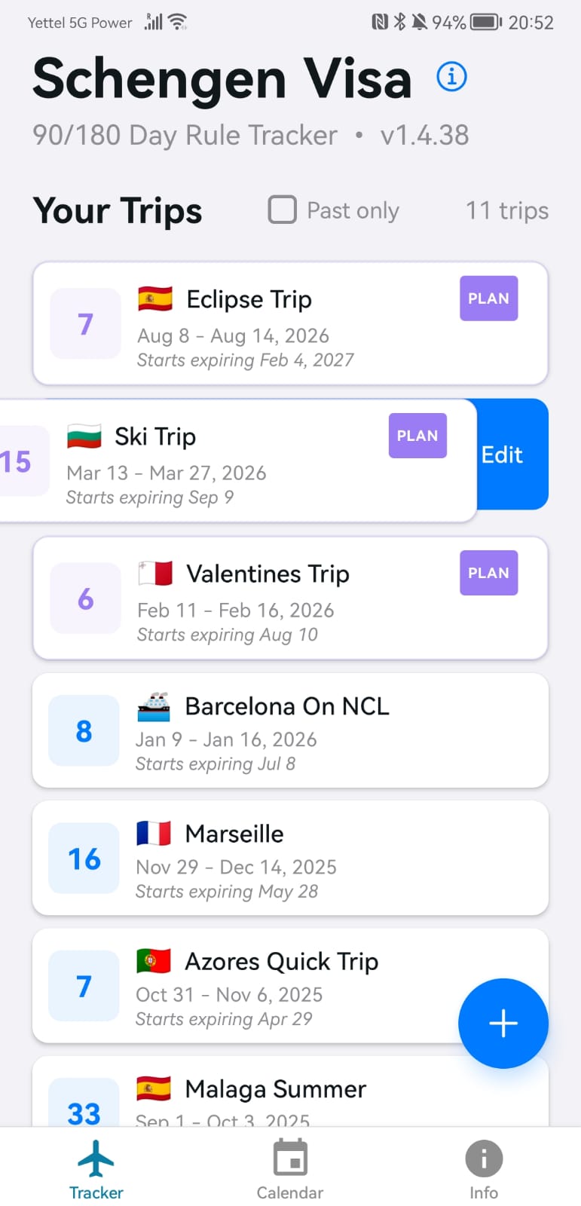Screen dimensions: 581x1206
Task: Open the Malaga Summer trip
Action: point(276,1090)
